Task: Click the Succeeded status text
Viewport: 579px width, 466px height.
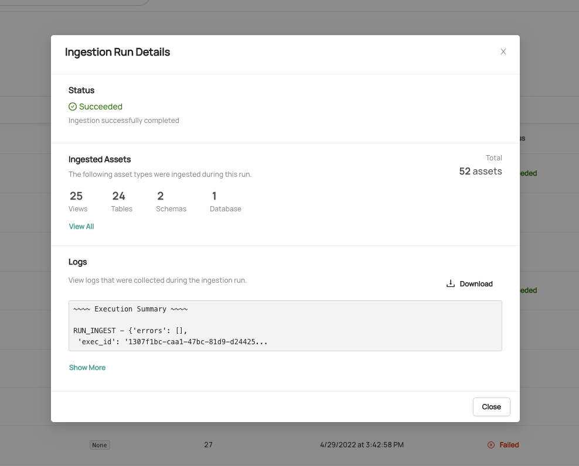Action: (x=101, y=107)
